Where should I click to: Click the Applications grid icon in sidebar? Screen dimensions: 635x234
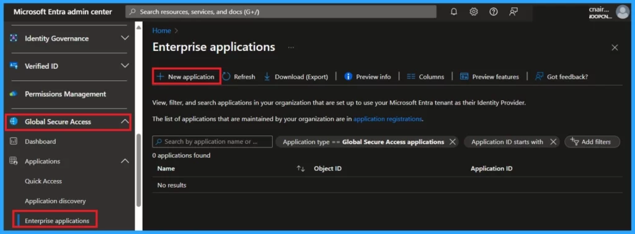coord(14,161)
